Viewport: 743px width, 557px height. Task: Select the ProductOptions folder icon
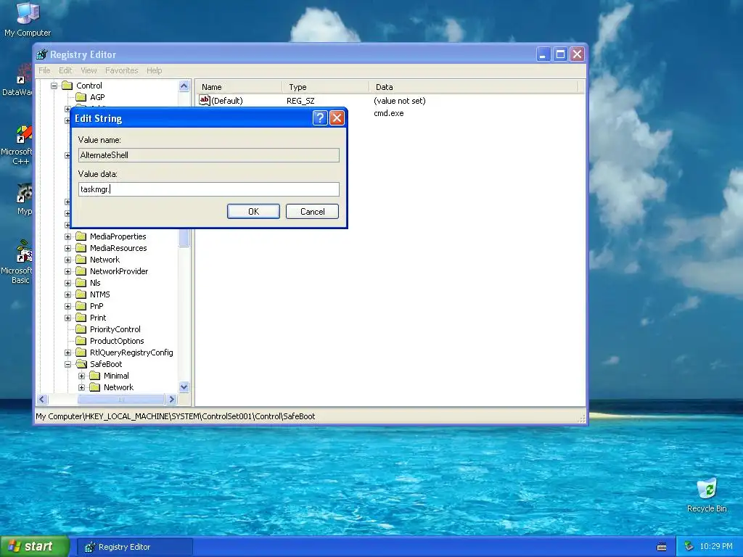pos(81,341)
